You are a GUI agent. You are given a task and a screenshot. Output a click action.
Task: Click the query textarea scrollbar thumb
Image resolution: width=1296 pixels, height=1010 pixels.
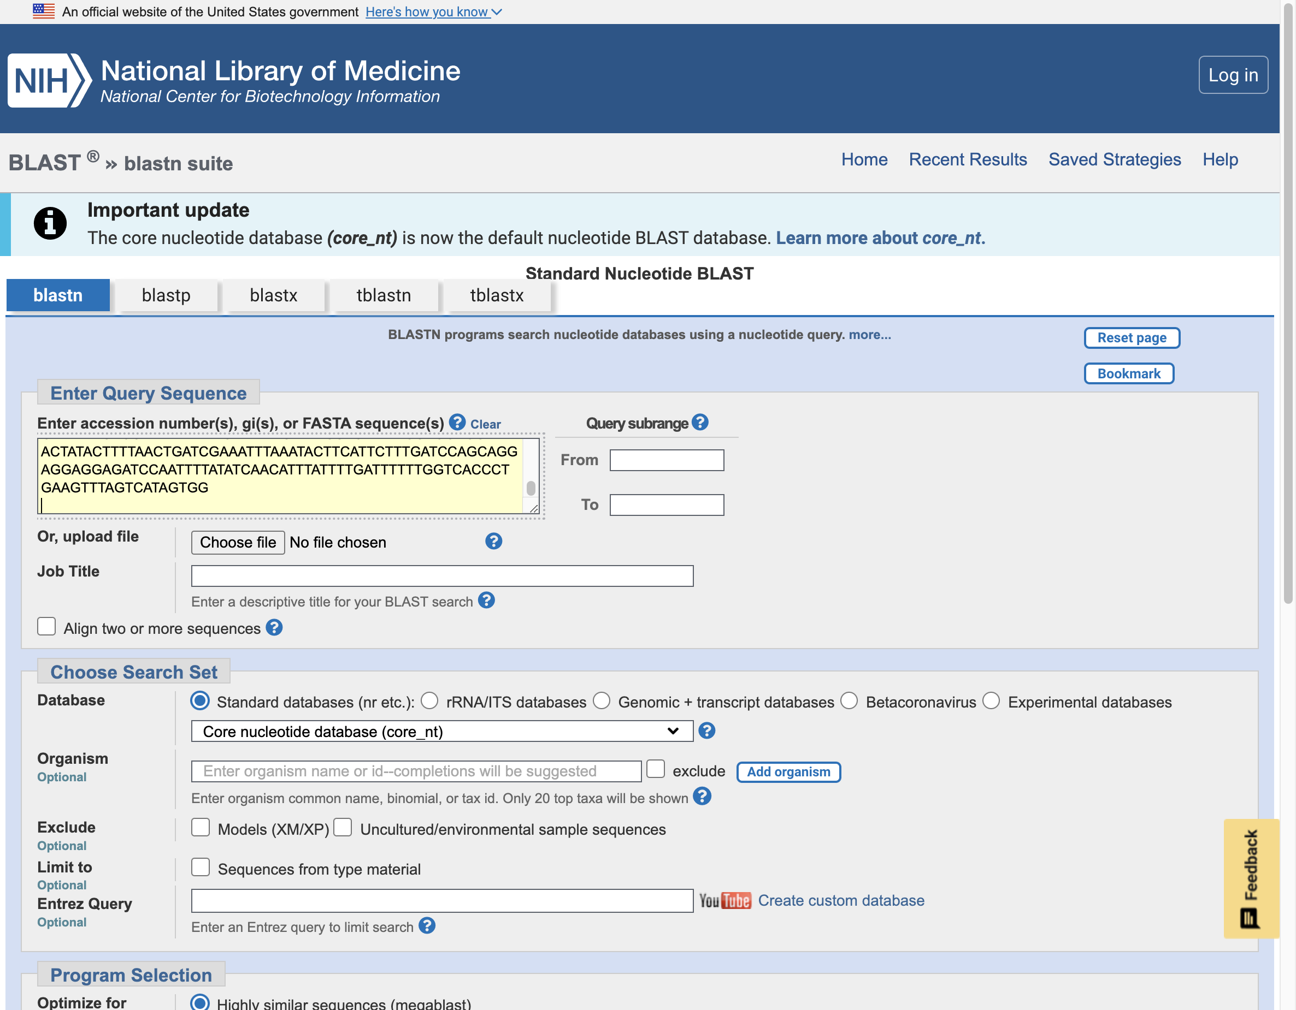click(531, 488)
